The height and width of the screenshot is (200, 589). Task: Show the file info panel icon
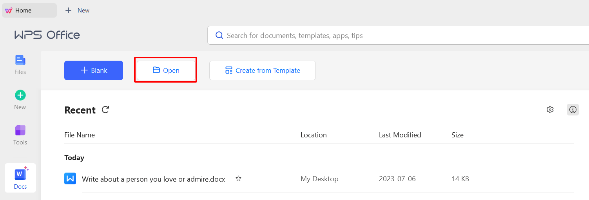pyautogui.click(x=573, y=110)
